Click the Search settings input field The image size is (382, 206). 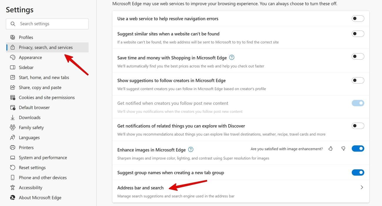(47, 24)
